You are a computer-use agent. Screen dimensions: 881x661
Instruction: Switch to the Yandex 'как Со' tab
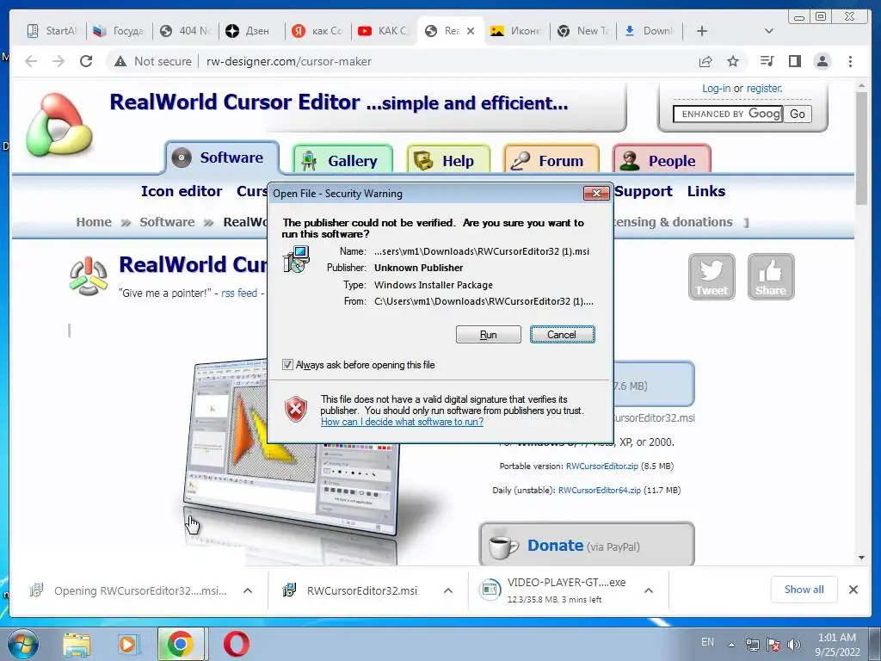tap(317, 31)
